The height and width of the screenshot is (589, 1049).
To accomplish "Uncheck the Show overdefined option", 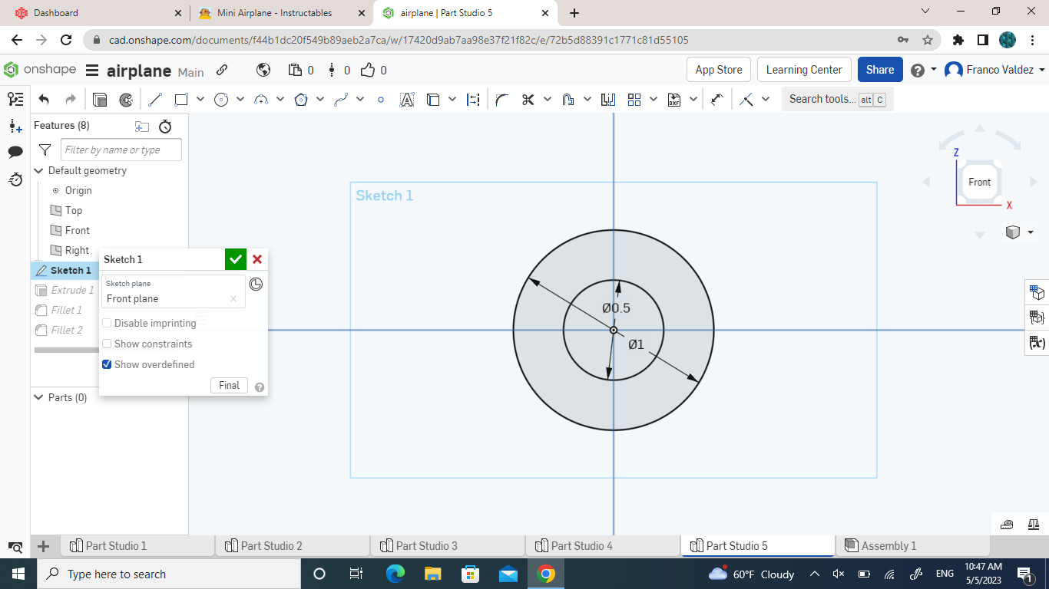I will click(x=106, y=364).
